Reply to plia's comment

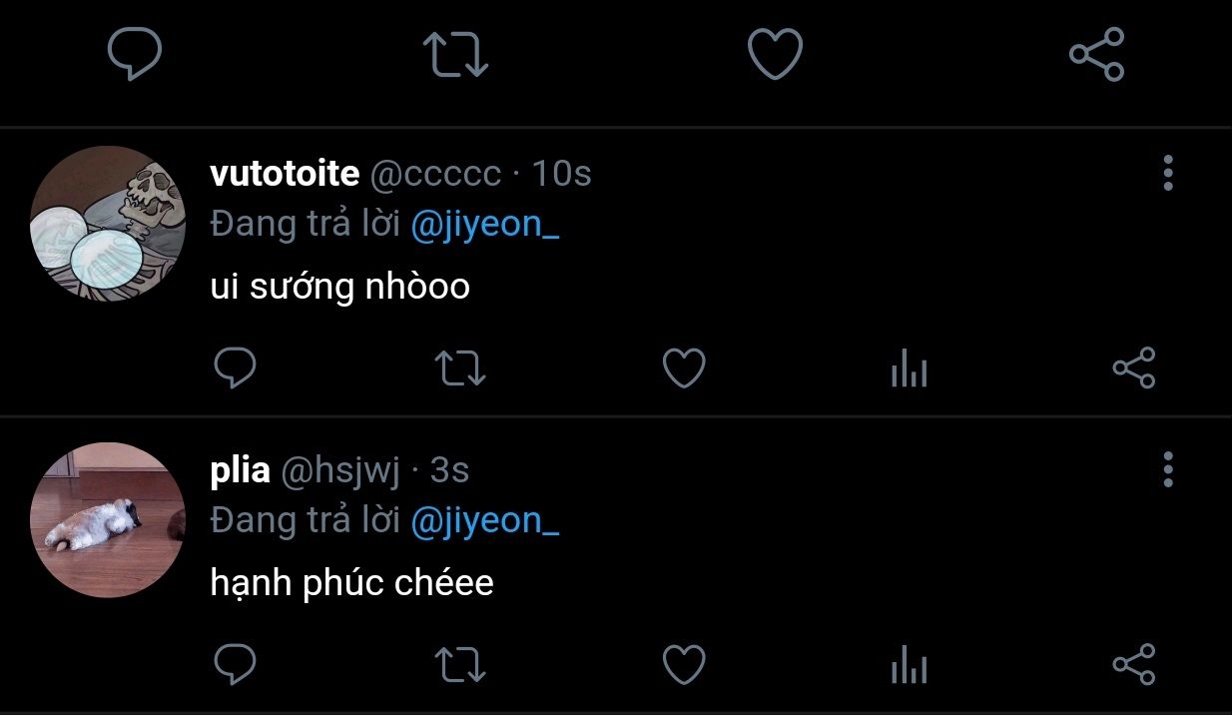236,664
